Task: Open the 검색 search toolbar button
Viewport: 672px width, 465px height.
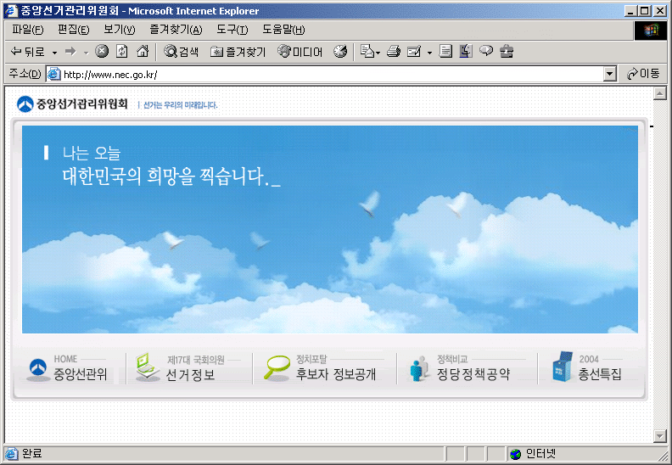Action: coord(182,52)
